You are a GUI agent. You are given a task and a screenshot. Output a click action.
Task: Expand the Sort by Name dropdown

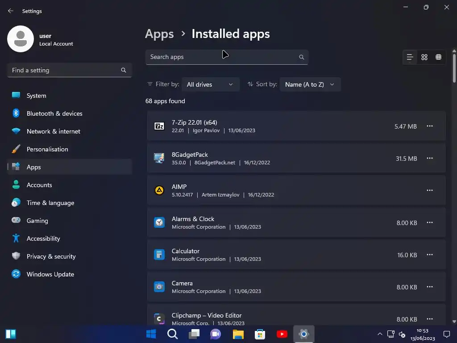point(310,84)
